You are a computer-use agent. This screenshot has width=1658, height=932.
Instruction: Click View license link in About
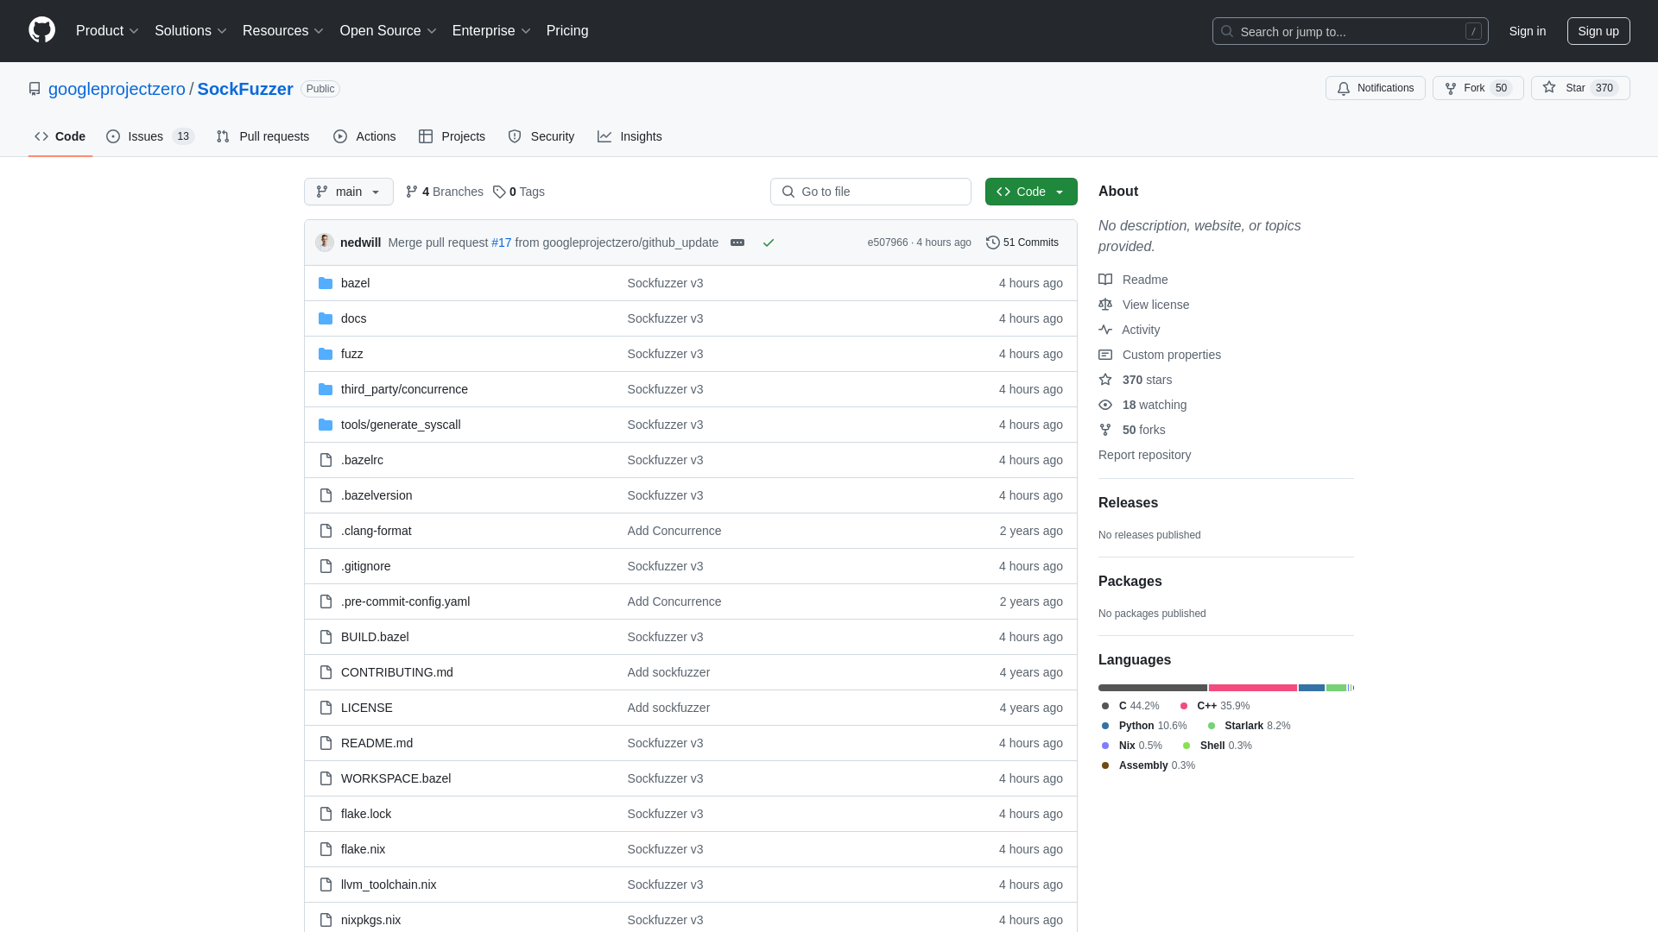[1155, 304]
